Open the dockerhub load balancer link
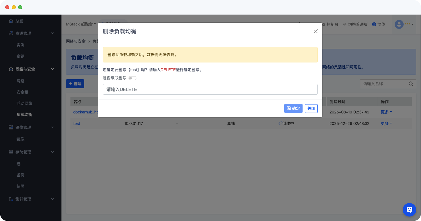The image size is (421, 221). coord(86,112)
